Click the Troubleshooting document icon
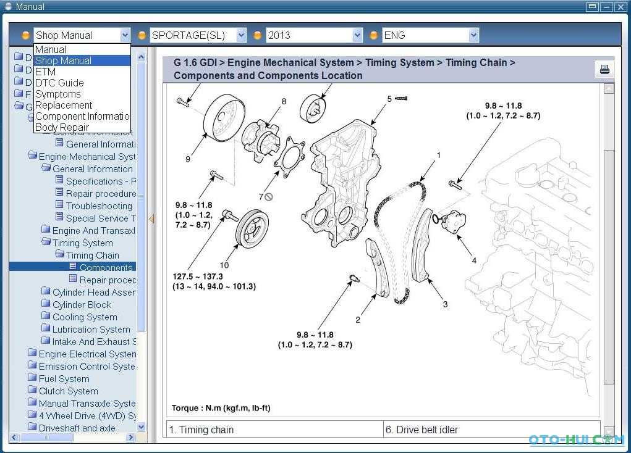The width and height of the screenshot is (631, 453). 59,205
